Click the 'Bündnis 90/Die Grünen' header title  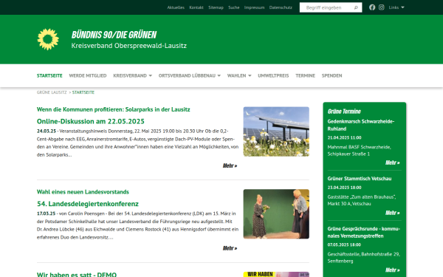pyautogui.click(x=114, y=35)
